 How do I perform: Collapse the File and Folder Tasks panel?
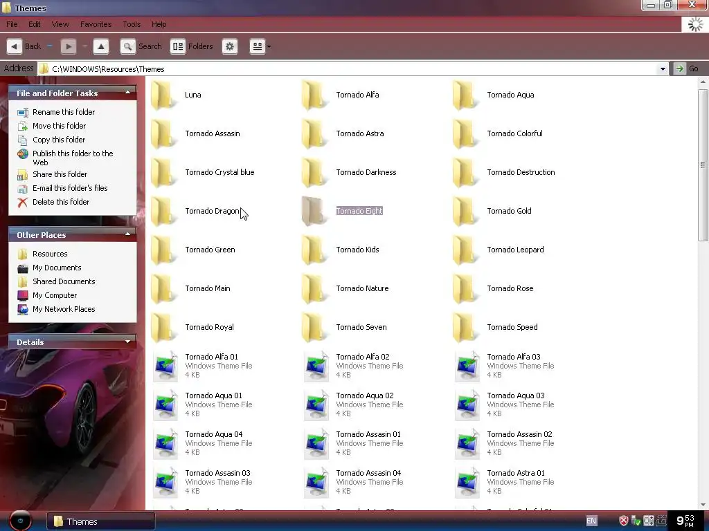pyautogui.click(x=128, y=93)
